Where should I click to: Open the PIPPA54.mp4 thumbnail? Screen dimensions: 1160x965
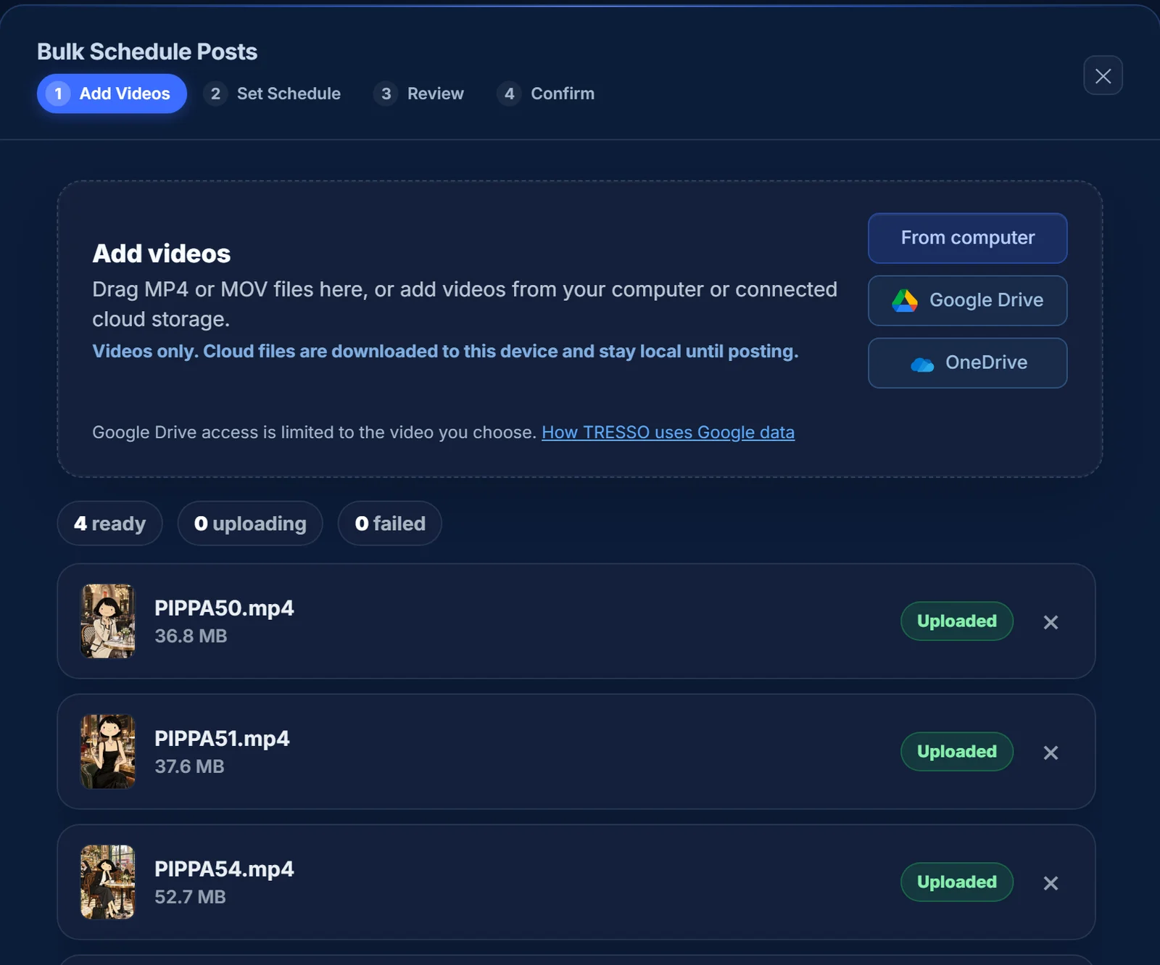pyautogui.click(x=108, y=882)
